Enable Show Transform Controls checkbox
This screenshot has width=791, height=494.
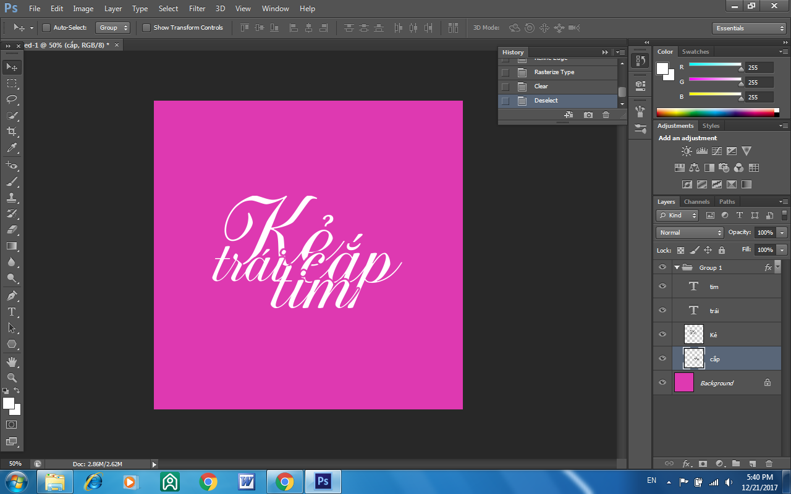pos(146,28)
